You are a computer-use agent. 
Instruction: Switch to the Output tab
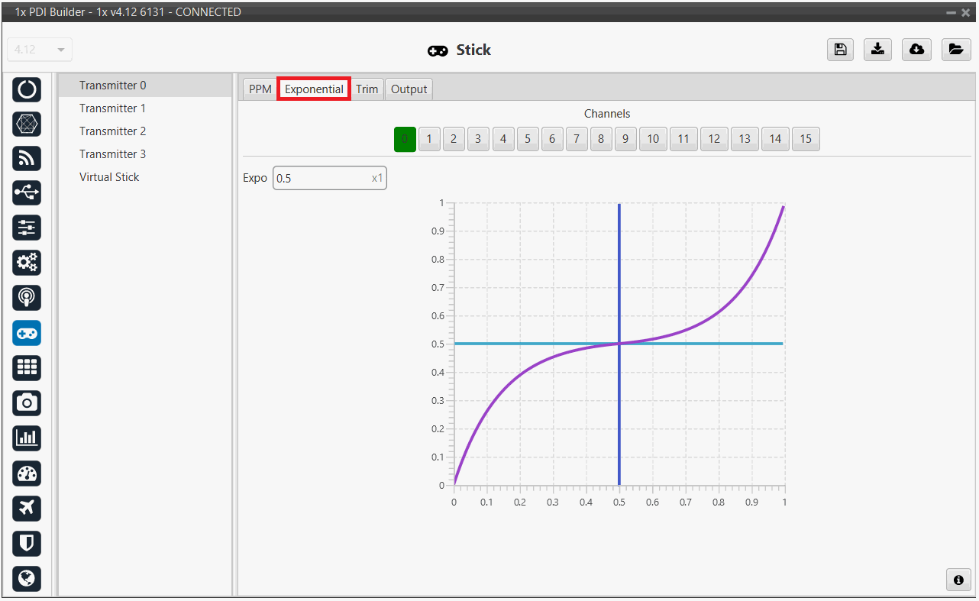point(409,89)
